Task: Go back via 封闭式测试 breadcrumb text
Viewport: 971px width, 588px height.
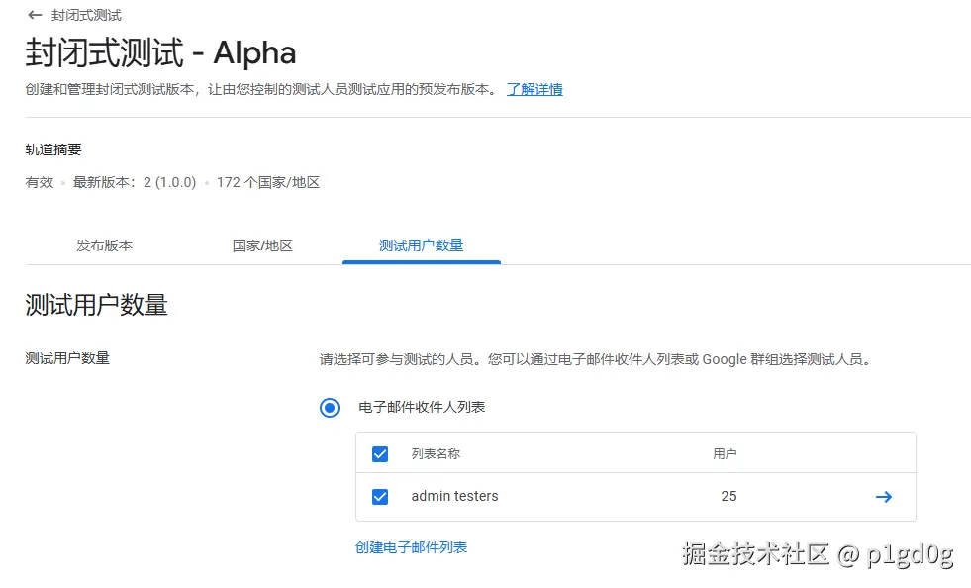Action: [86, 15]
